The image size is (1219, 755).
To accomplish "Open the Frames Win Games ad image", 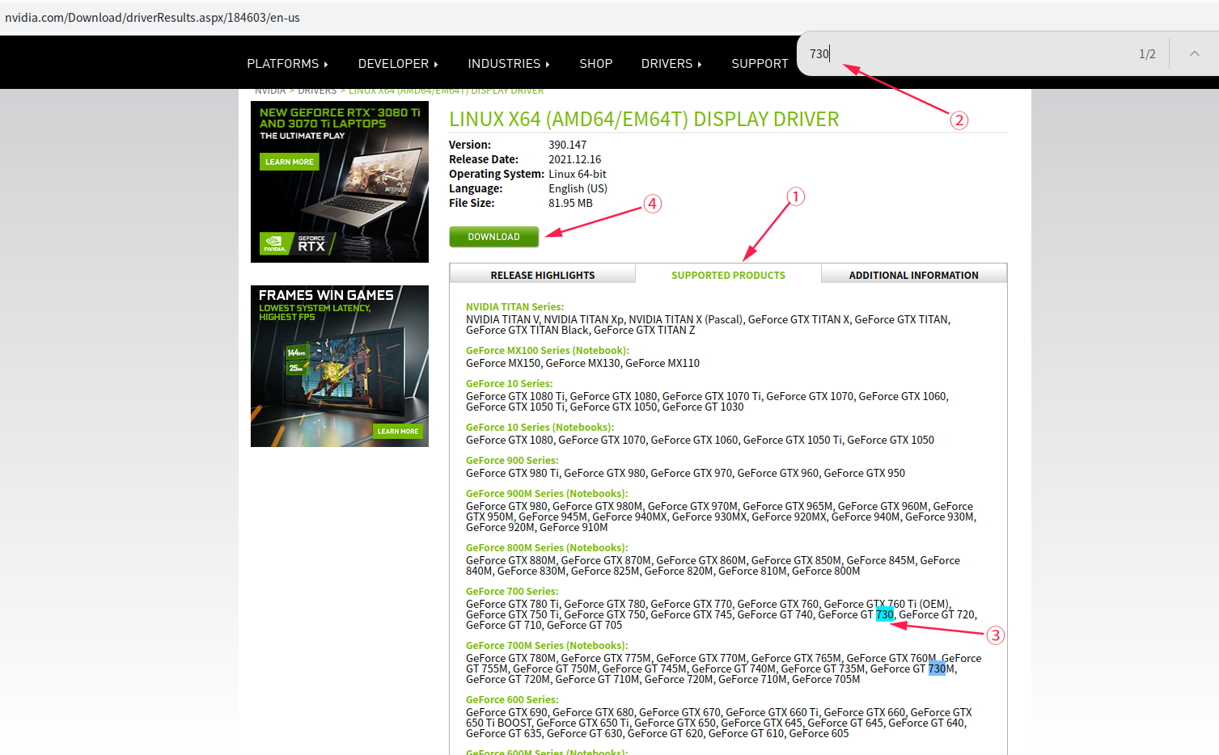I will (340, 366).
